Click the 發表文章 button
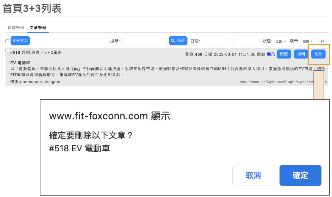 pyautogui.click(x=20, y=41)
